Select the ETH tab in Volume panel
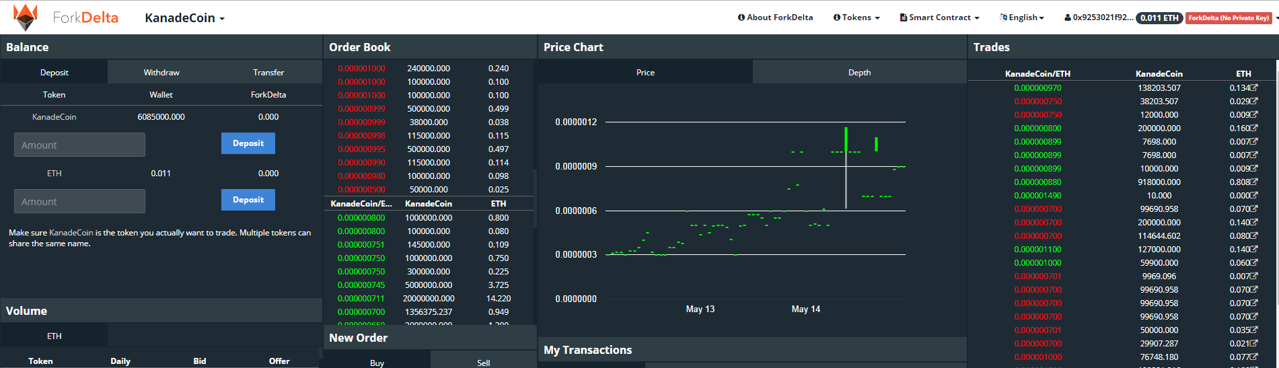The image size is (1279, 368). click(x=54, y=336)
